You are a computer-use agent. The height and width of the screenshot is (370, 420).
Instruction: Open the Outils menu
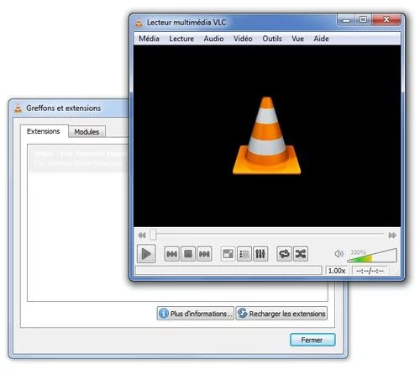[x=272, y=39]
